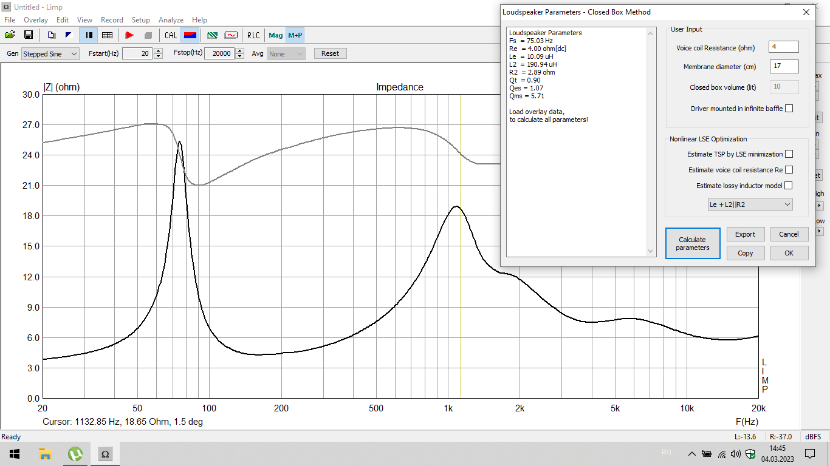Viewport: 830px width, 466px height.
Task: Click the red waveform toolbar icon
Action: pyautogui.click(x=232, y=35)
